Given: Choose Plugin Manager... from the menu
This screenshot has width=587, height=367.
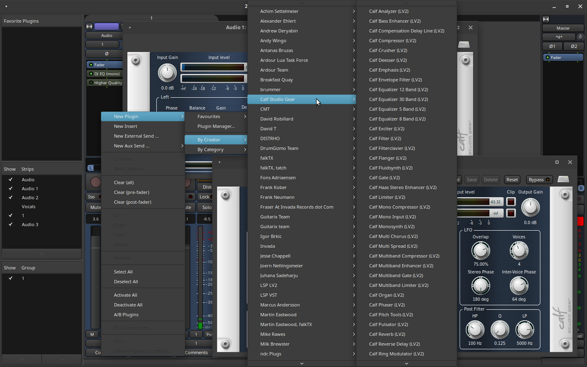Looking at the screenshot, I should (216, 126).
